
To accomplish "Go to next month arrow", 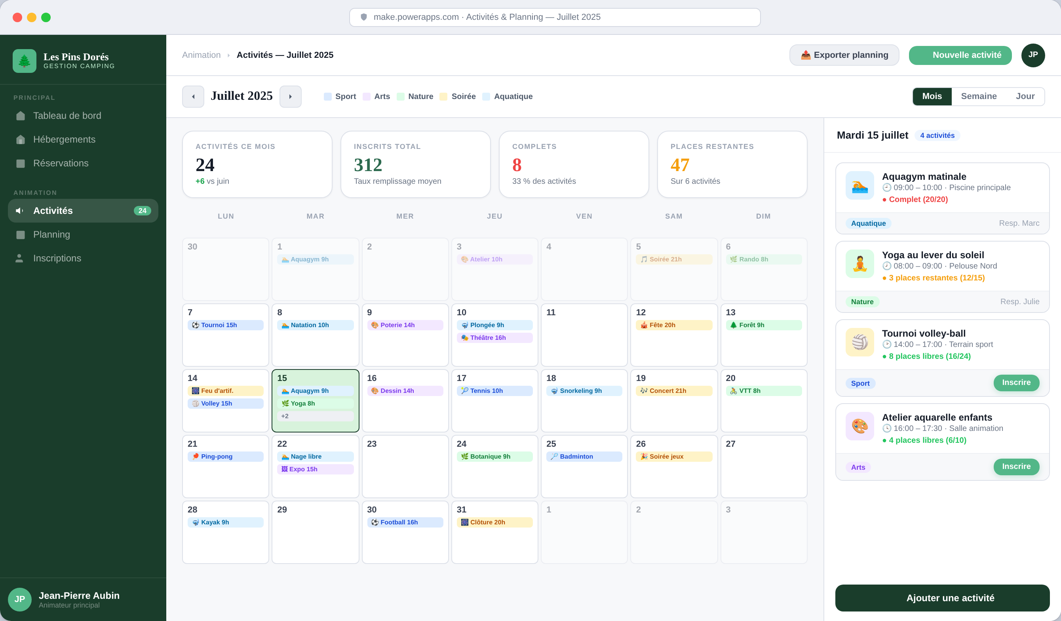I will (x=291, y=97).
